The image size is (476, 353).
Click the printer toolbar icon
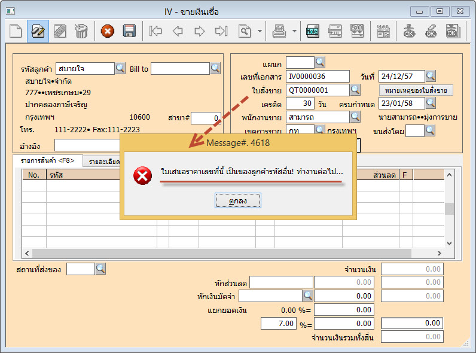(x=279, y=31)
